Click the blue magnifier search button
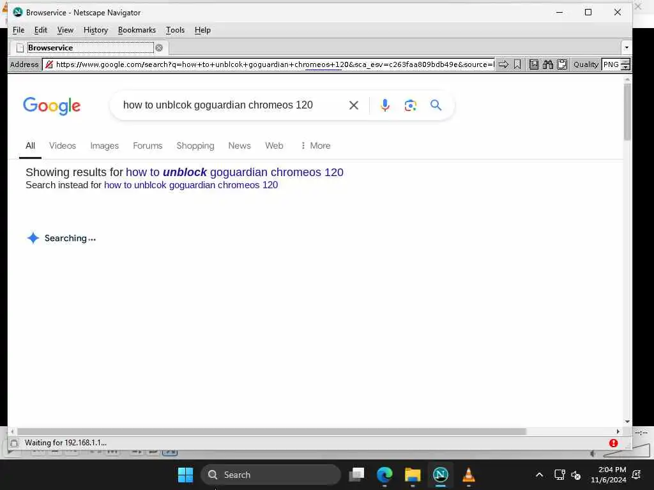Screen dimensions: 654x490 436,105
